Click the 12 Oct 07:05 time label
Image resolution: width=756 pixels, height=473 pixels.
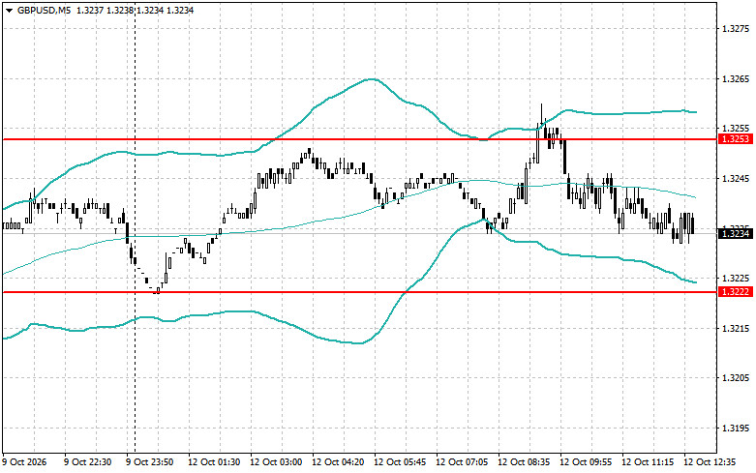tap(462, 462)
